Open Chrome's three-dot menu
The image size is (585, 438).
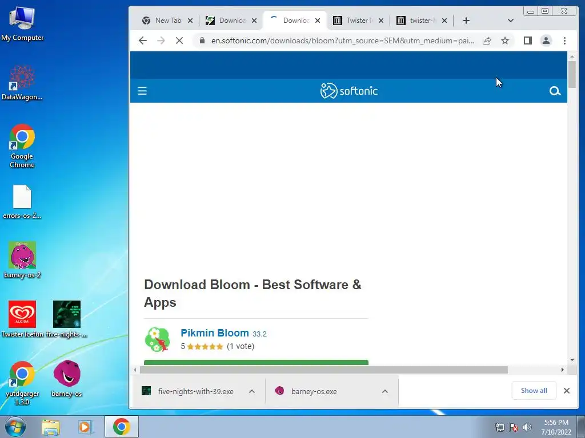(x=564, y=40)
